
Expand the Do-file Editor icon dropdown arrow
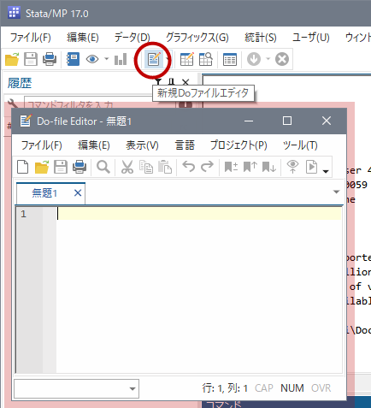click(168, 59)
